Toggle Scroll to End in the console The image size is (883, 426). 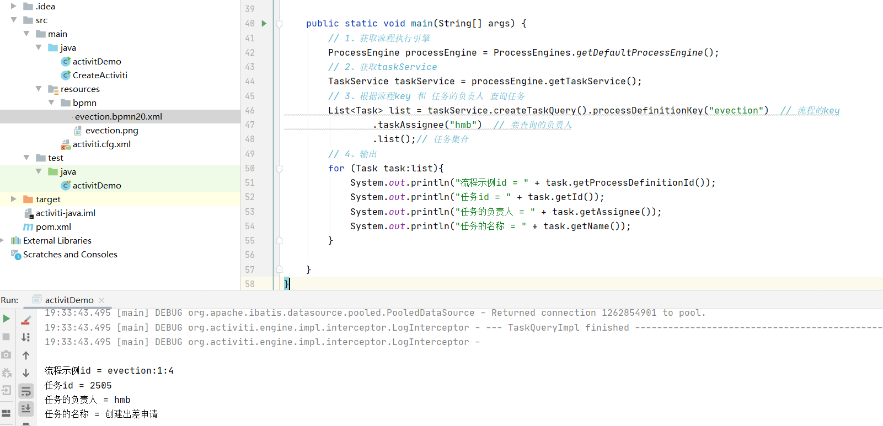[26, 408]
